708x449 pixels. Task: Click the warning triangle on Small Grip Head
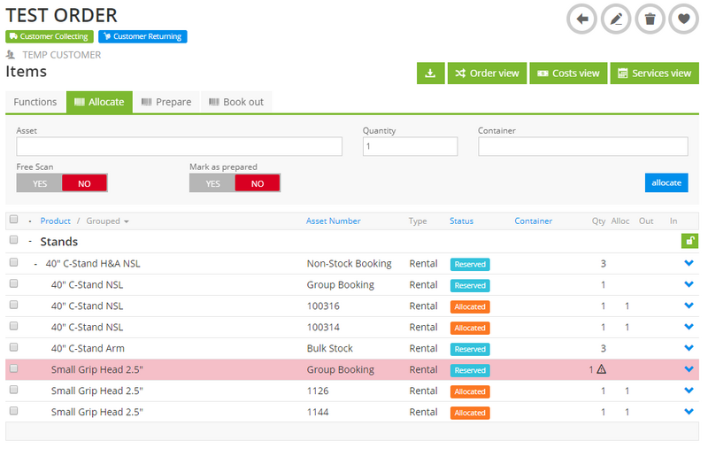click(602, 369)
